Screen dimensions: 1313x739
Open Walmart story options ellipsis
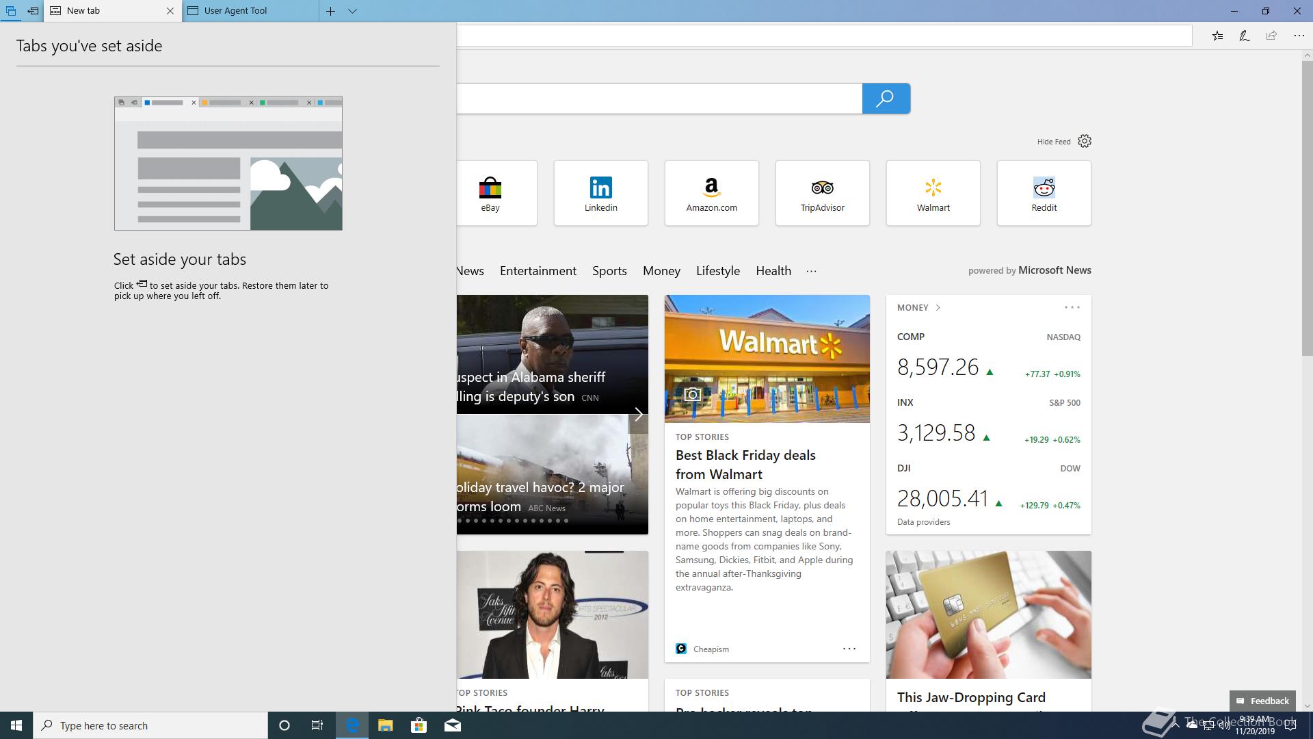pos(849,649)
